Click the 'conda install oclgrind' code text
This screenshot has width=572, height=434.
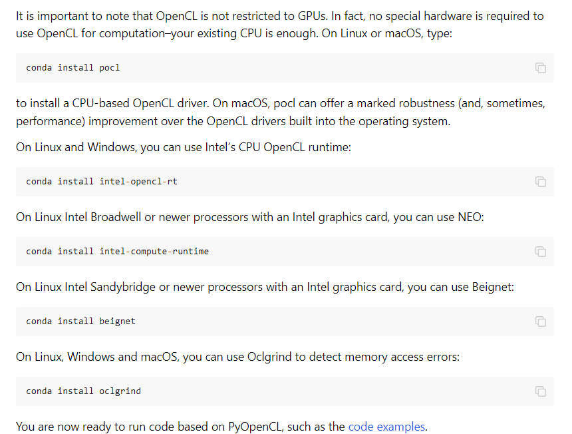tap(84, 391)
